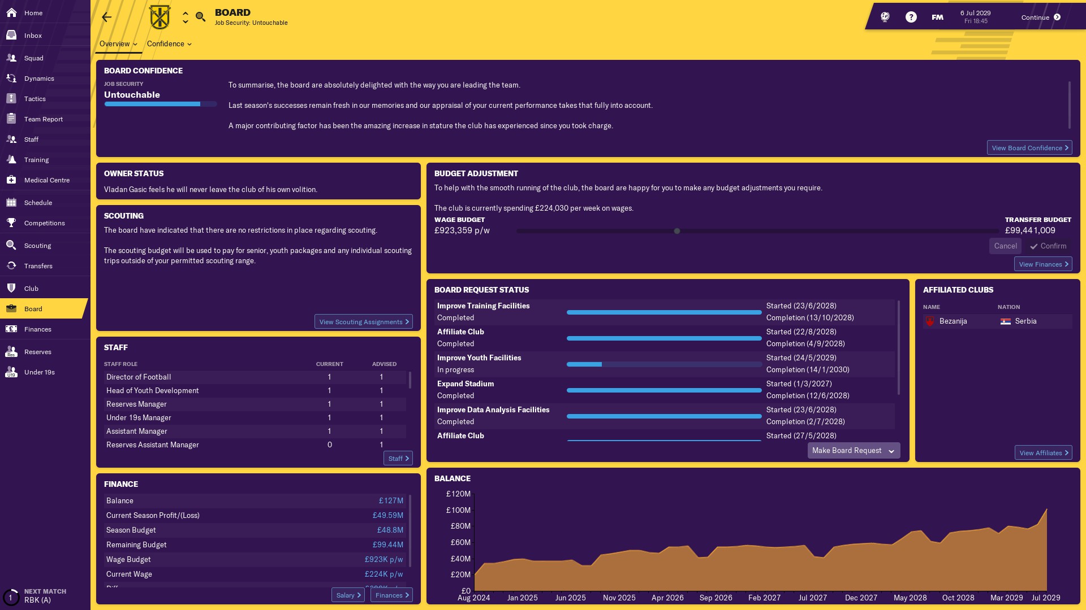Open the search magnifier icon
The height and width of the screenshot is (610, 1086).
tap(200, 17)
